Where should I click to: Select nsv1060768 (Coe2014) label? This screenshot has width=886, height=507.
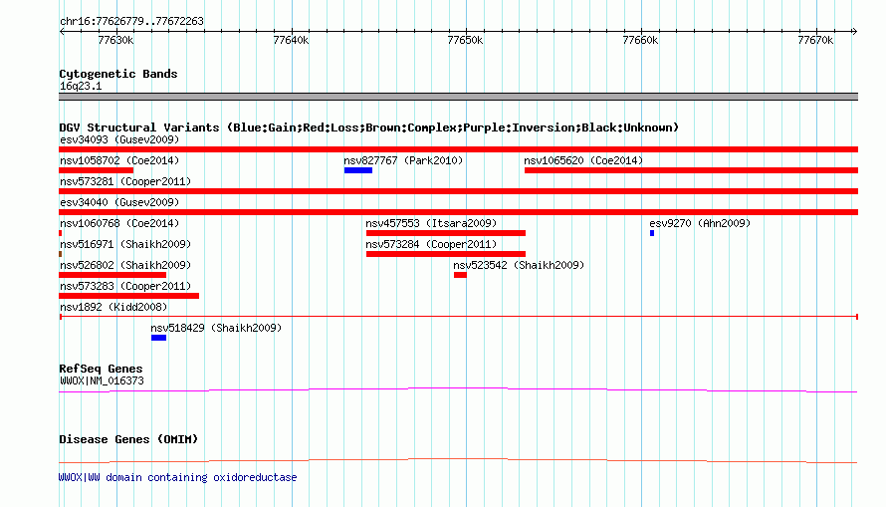tap(119, 223)
